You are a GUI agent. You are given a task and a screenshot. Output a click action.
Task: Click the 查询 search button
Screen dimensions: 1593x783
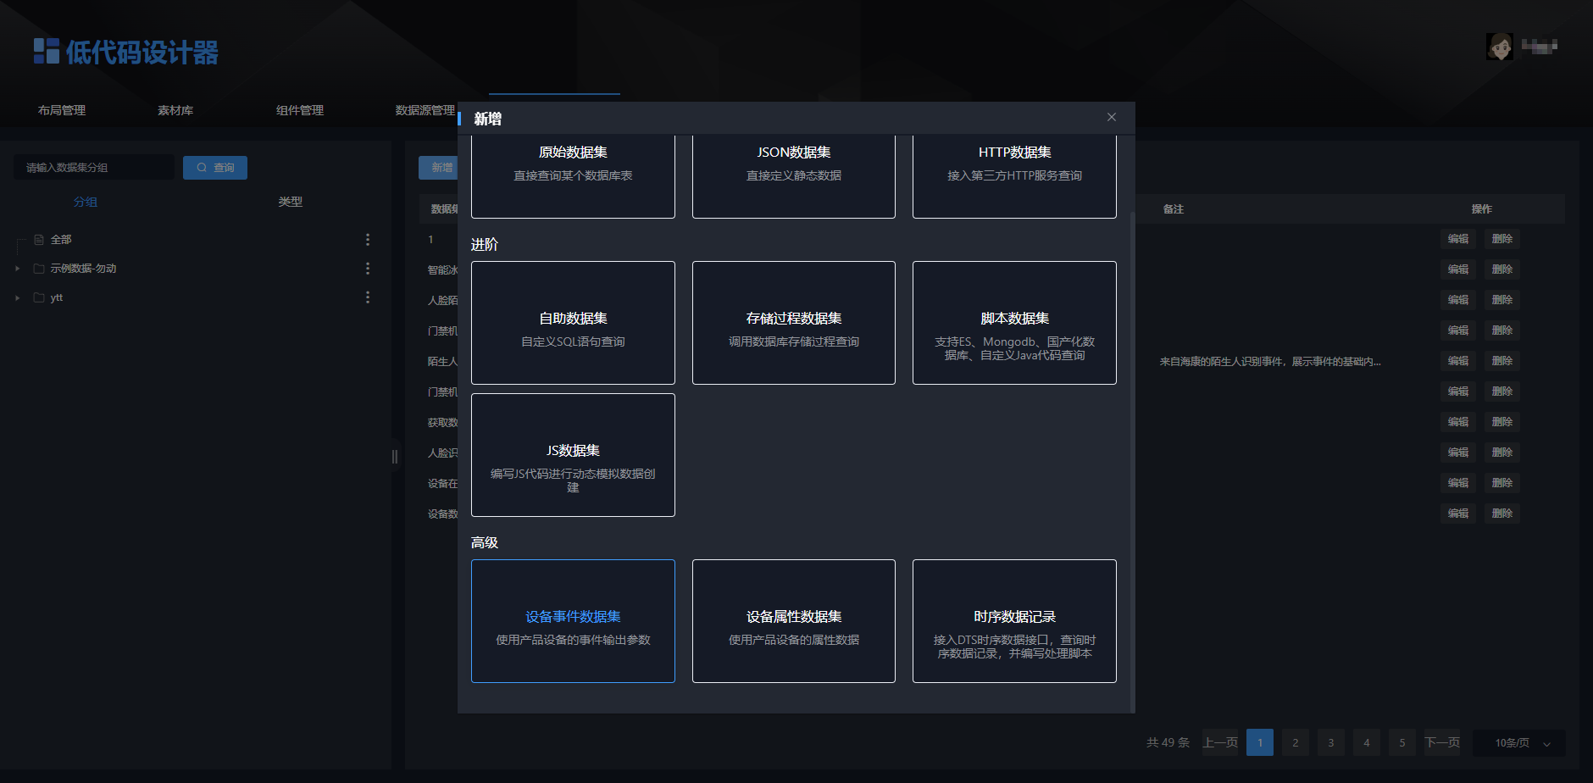[215, 168]
